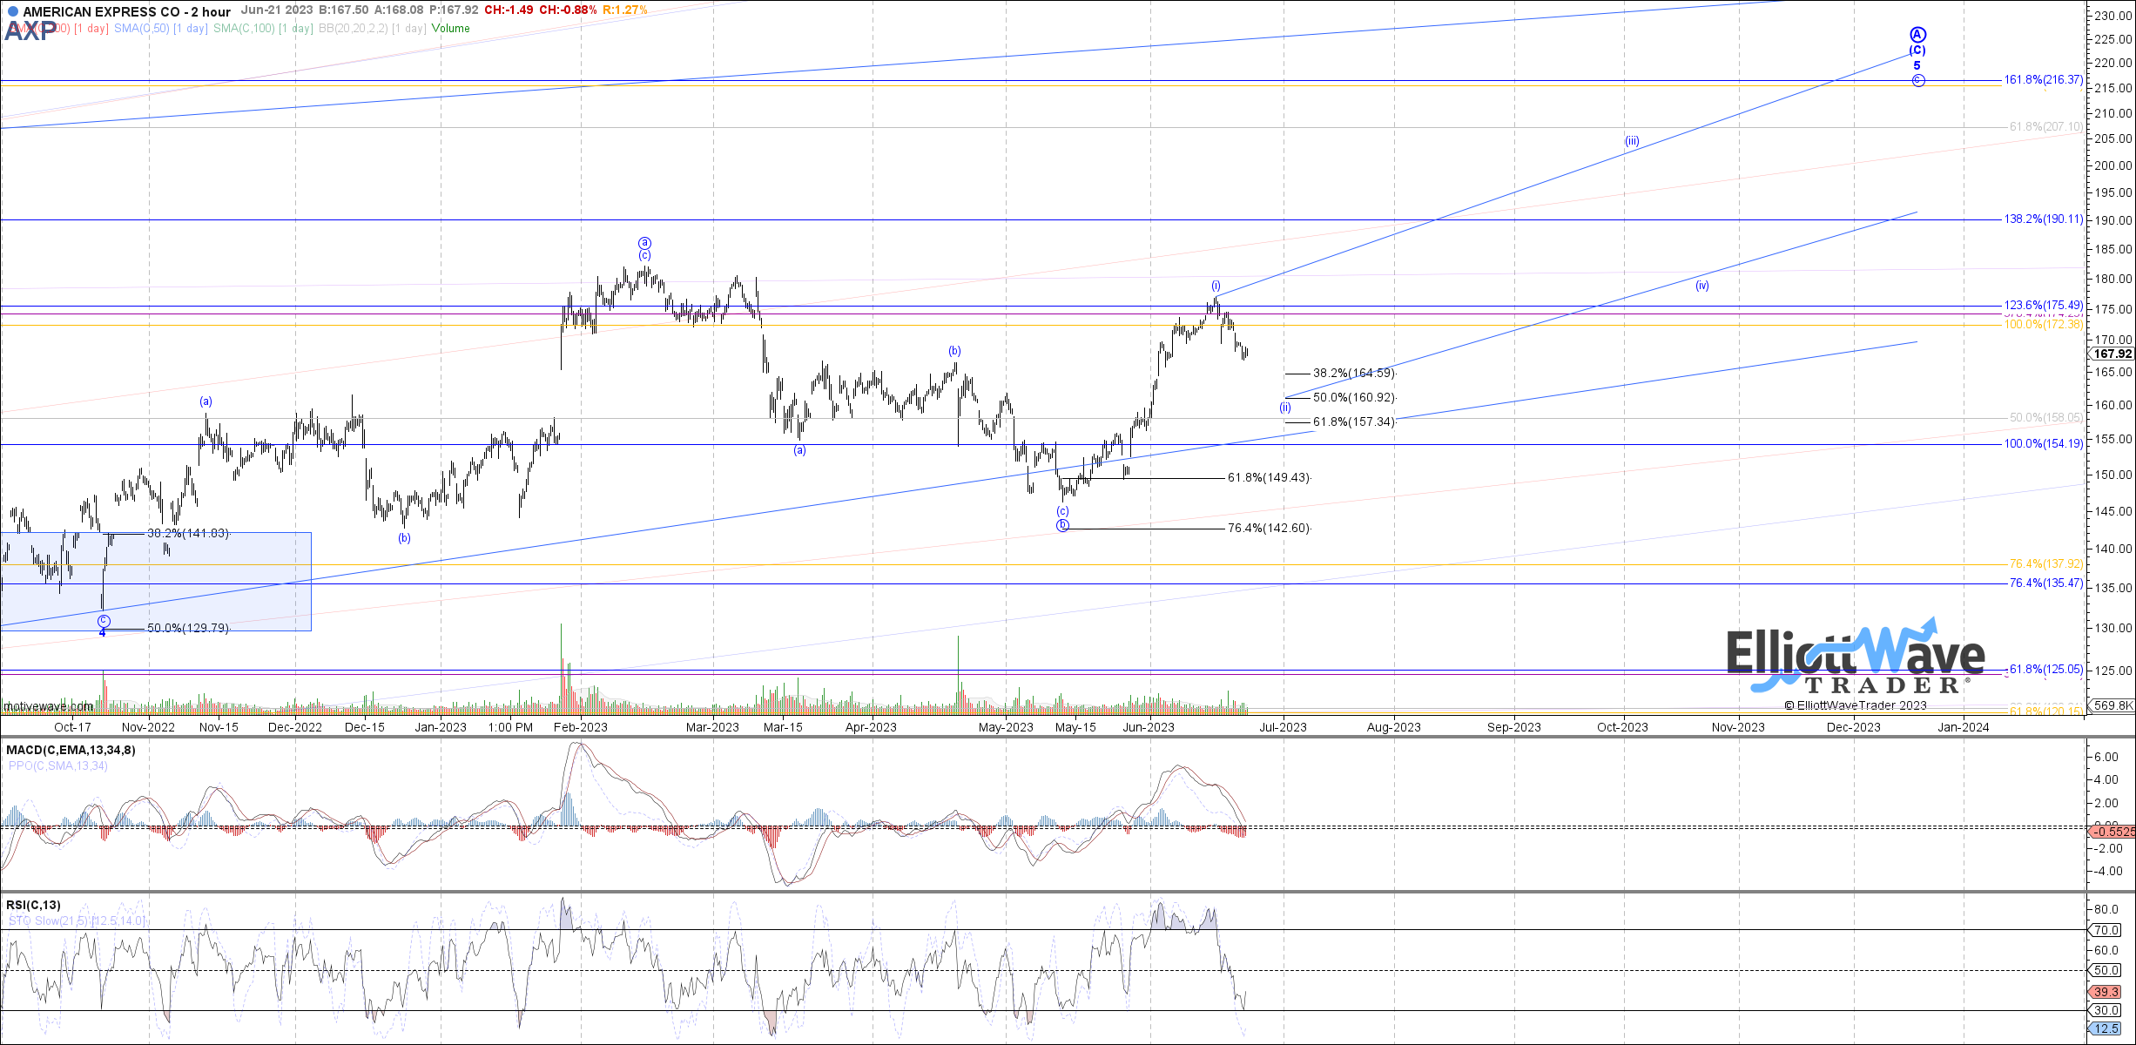Click the Jun-2023 date axis label
The width and height of the screenshot is (2136, 1045).
coord(1148,727)
